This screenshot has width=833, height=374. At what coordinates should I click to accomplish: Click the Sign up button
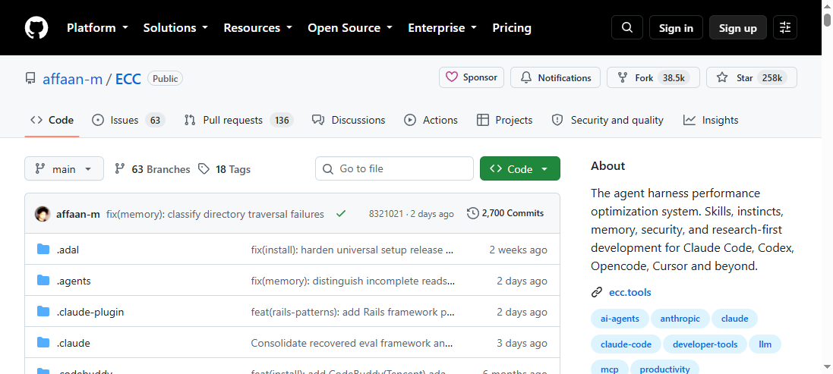point(738,27)
